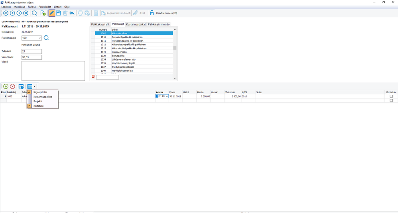Open the table info icon

click(21, 87)
